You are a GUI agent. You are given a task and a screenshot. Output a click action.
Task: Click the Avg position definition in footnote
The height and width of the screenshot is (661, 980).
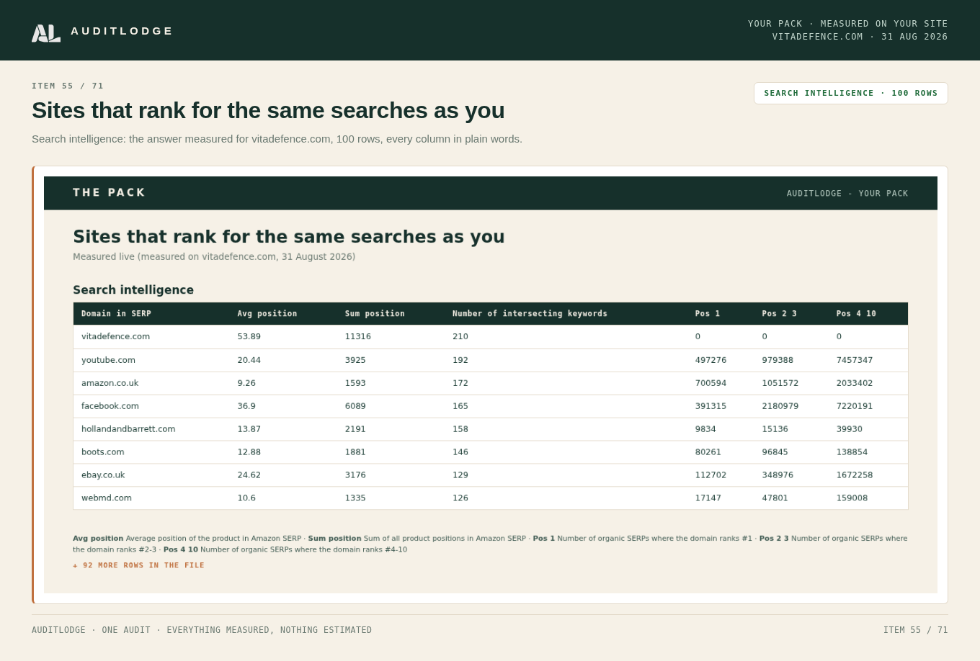point(187,539)
